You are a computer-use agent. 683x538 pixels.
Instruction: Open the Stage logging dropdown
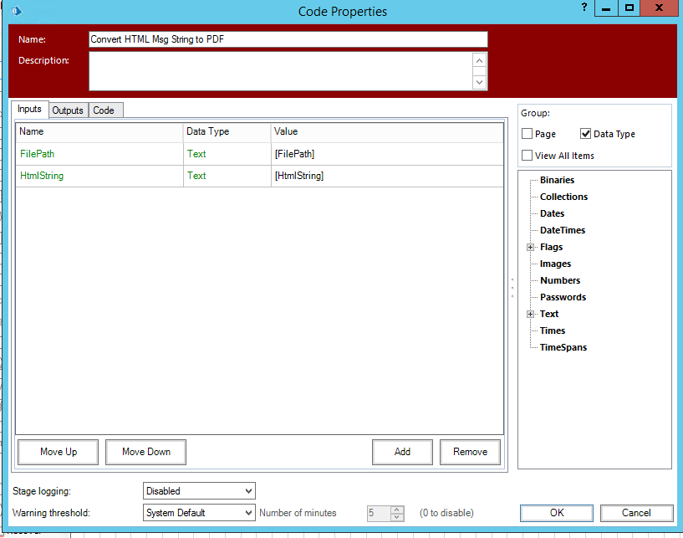pos(199,491)
